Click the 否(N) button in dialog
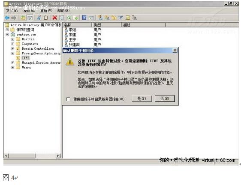 click(165, 98)
